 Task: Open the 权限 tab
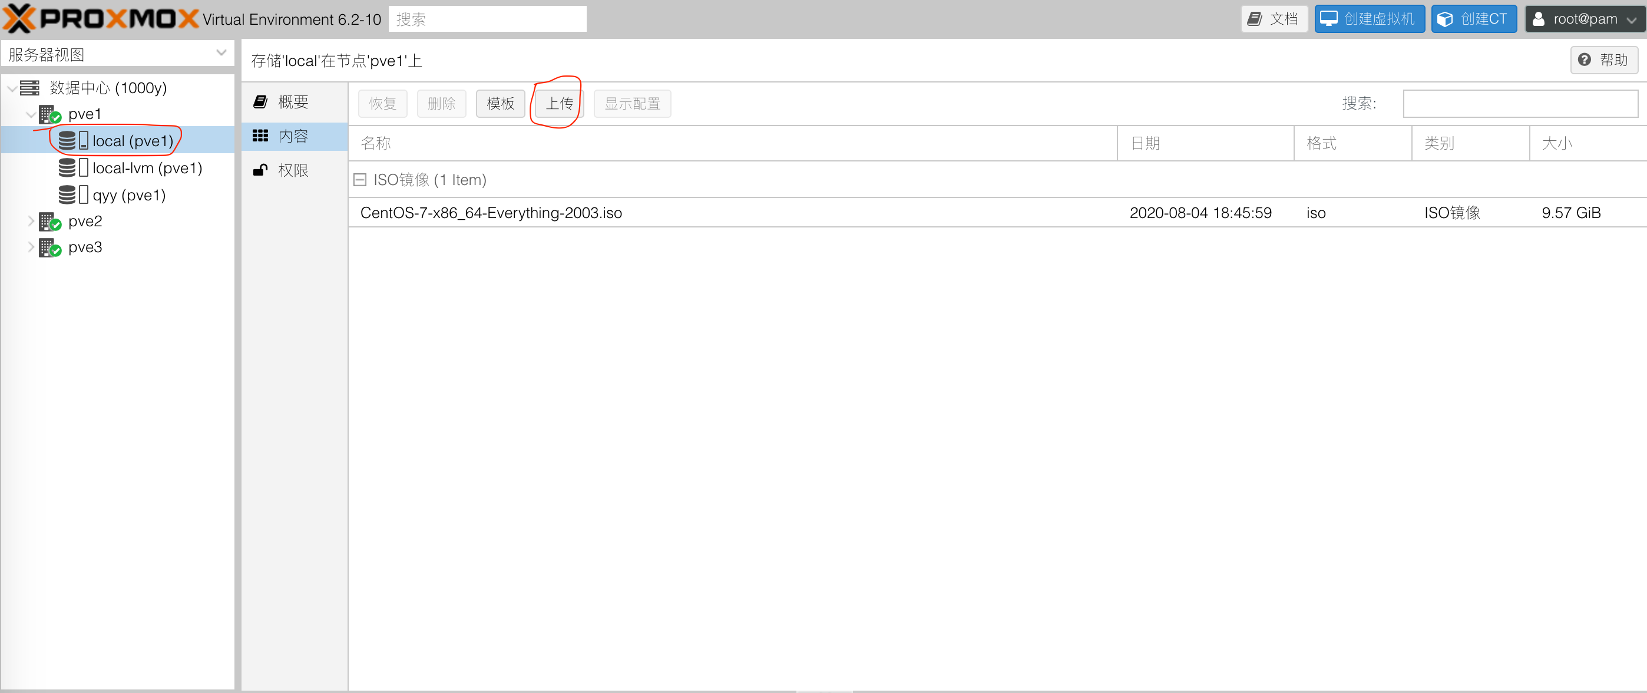point(295,170)
